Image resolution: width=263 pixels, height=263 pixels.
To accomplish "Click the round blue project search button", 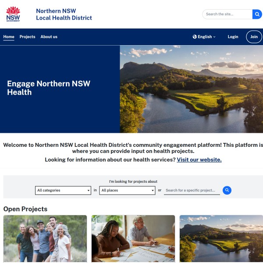I will [x=227, y=190].
